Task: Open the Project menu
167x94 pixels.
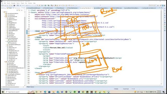Action: pos(22,3)
